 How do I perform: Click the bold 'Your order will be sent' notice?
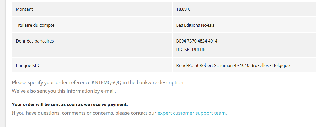click(70, 104)
